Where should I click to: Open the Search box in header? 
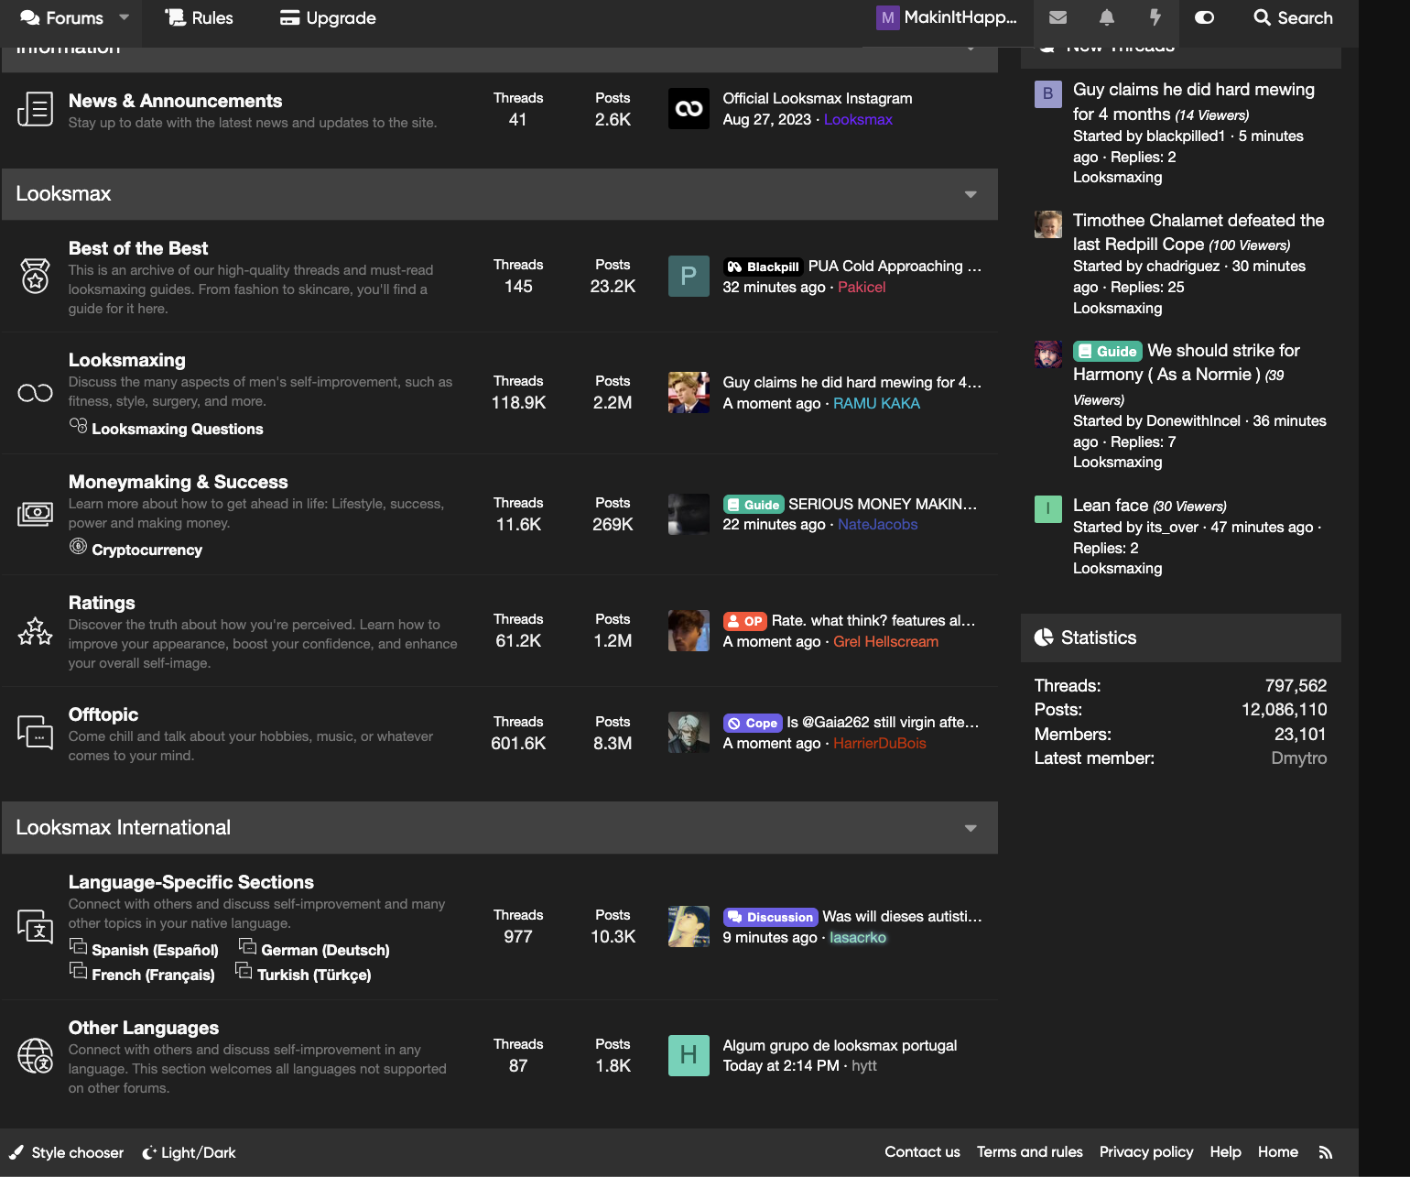(x=1293, y=17)
